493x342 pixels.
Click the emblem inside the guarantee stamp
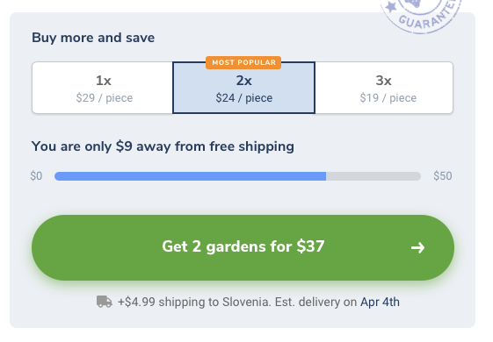pos(412,3)
